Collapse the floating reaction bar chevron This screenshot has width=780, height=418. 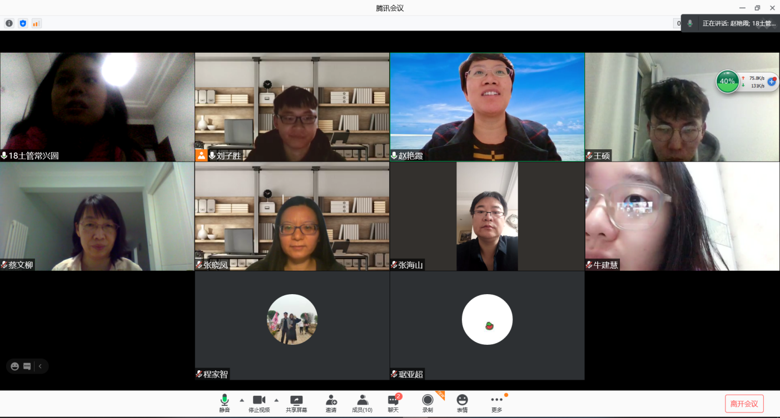tap(40, 366)
